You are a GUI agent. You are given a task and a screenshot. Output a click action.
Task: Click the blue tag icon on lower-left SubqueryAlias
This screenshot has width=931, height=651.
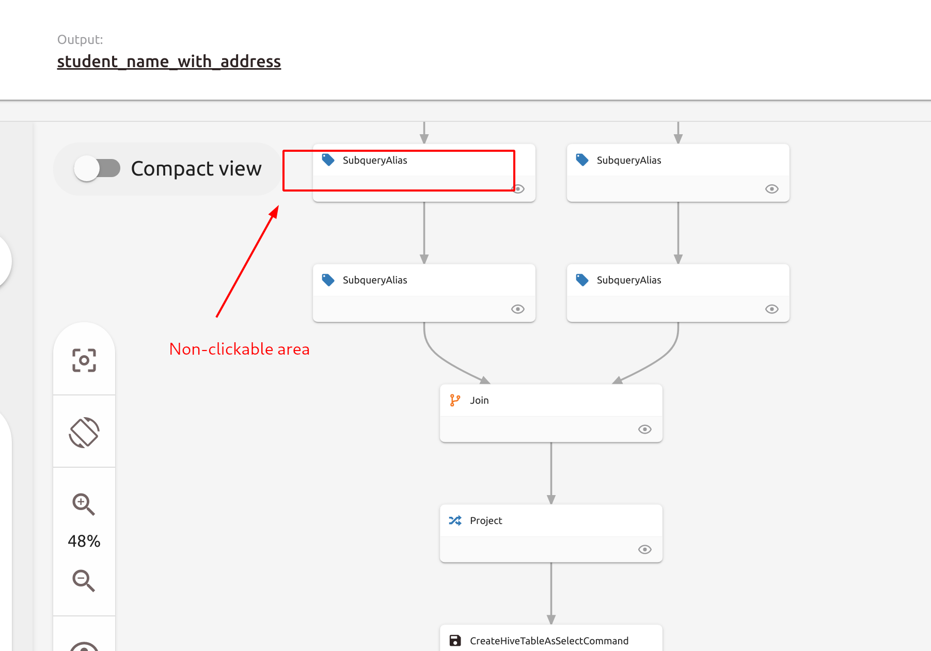[x=328, y=280]
